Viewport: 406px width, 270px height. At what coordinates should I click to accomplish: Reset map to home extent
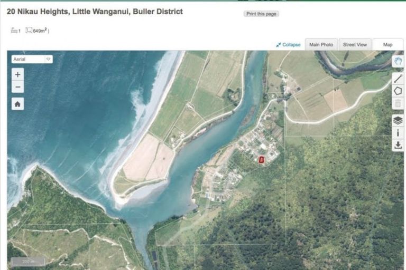point(17,104)
